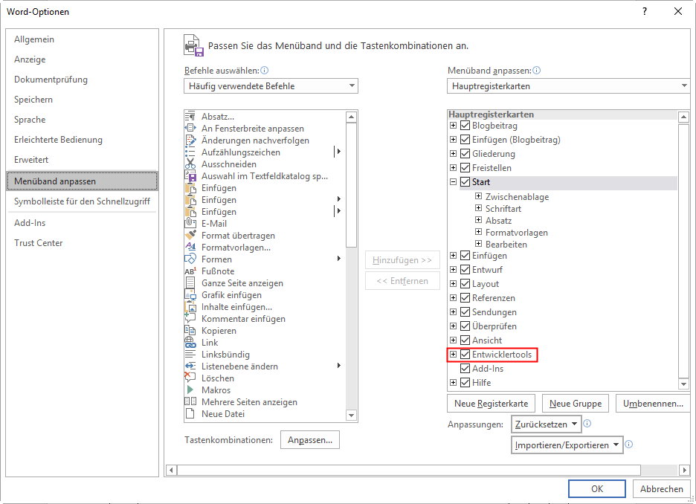Confirm with the OK button

click(x=597, y=488)
